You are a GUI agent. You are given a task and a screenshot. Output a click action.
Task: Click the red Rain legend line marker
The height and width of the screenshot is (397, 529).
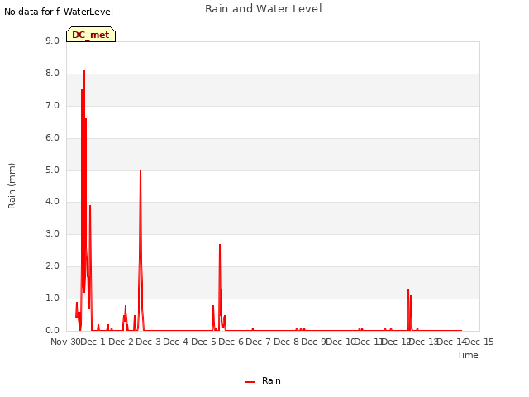click(250, 382)
